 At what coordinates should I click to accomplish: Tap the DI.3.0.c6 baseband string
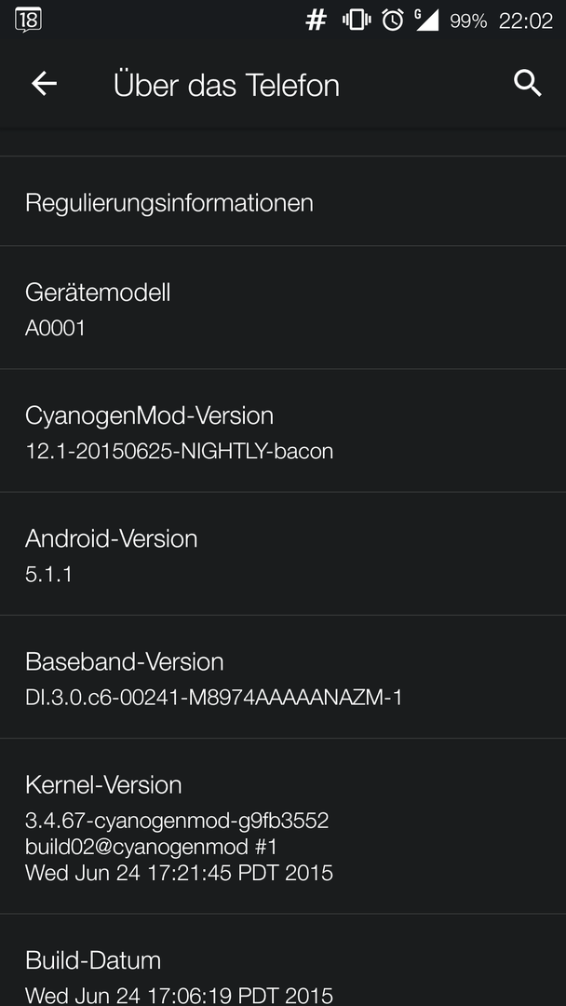pyautogui.click(x=213, y=698)
